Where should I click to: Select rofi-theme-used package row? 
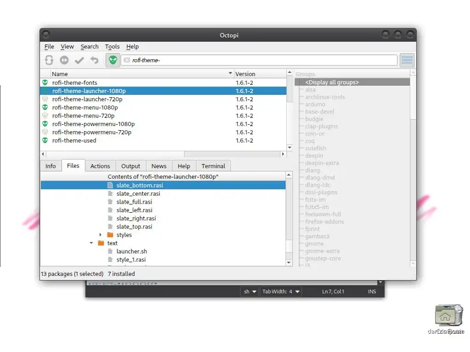pos(163,140)
